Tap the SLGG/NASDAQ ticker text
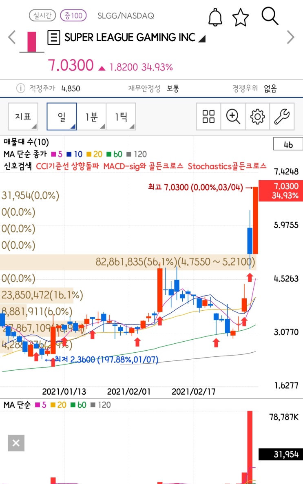This screenshot has width=303, height=484. (x=126, y=16)
